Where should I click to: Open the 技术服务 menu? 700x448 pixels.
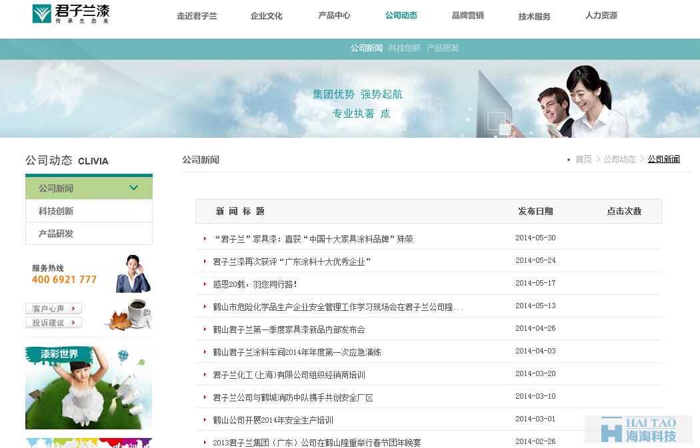click(535, 17)
